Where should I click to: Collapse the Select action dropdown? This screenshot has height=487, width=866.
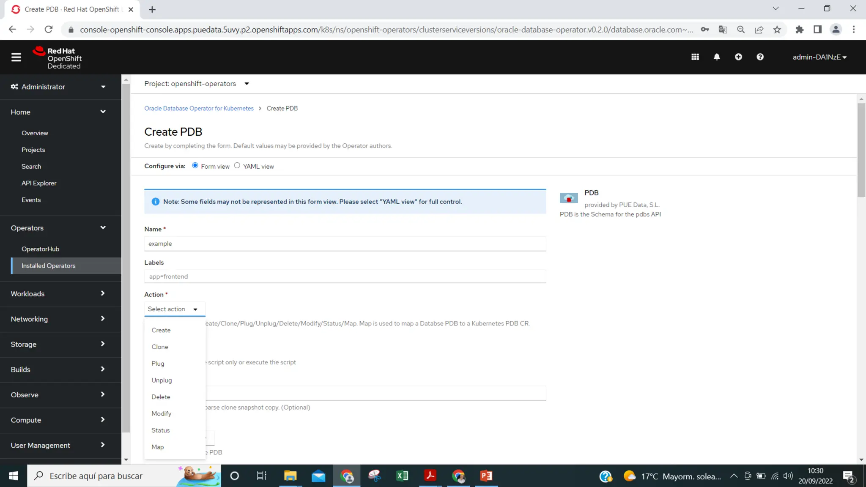pos(174,309)
